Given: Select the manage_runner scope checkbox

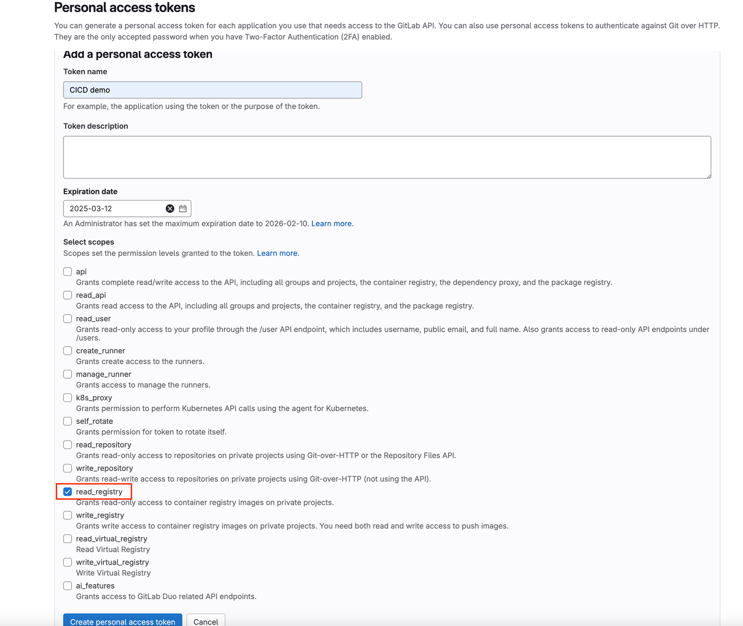Looking at the screenshot, I should (68, 374).
